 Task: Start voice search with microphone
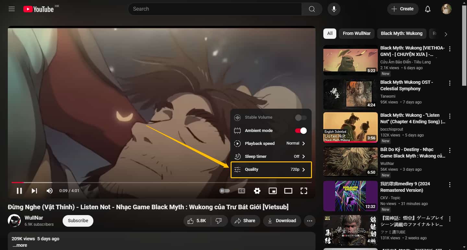[x=334, y=9]
